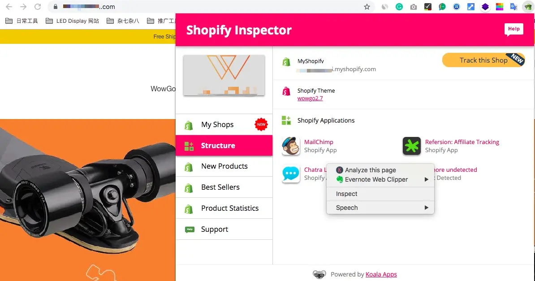Click the Koala mascot icon in footer
Viewport: 535px width, 281px height.
pyautogui.click(x=319, y=274)
